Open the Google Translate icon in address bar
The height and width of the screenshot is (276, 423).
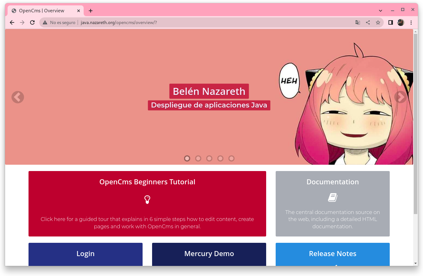358,22
